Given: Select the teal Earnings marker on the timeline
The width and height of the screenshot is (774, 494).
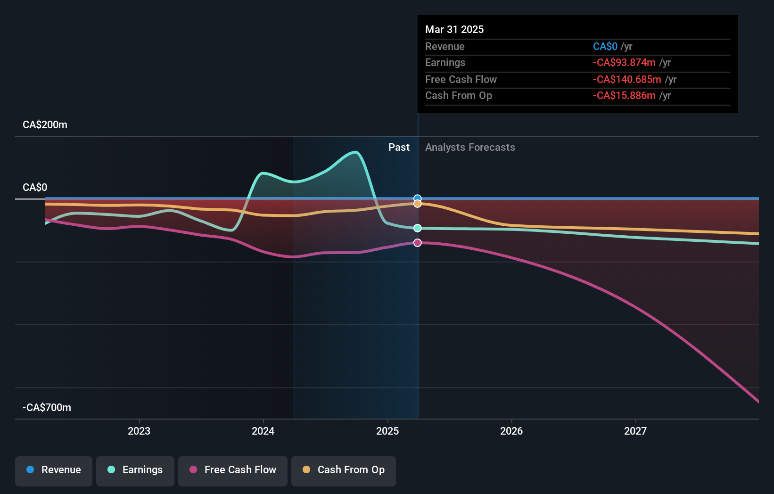Looking at the screenshot, I should [417, 228].
